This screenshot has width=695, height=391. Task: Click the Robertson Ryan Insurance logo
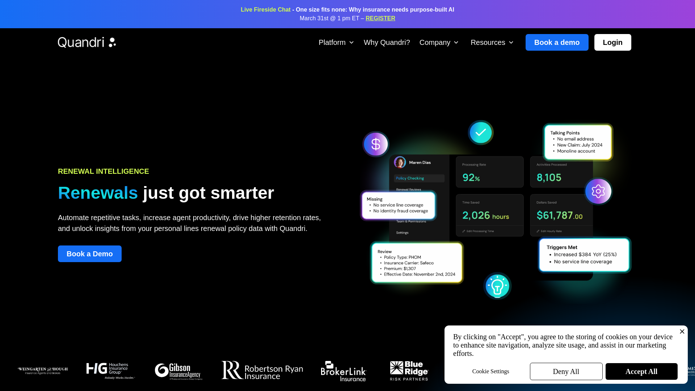pyautogui.click(x=262, y=370)
